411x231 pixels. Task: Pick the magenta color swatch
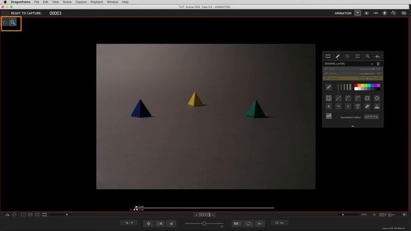coord(378,85)
